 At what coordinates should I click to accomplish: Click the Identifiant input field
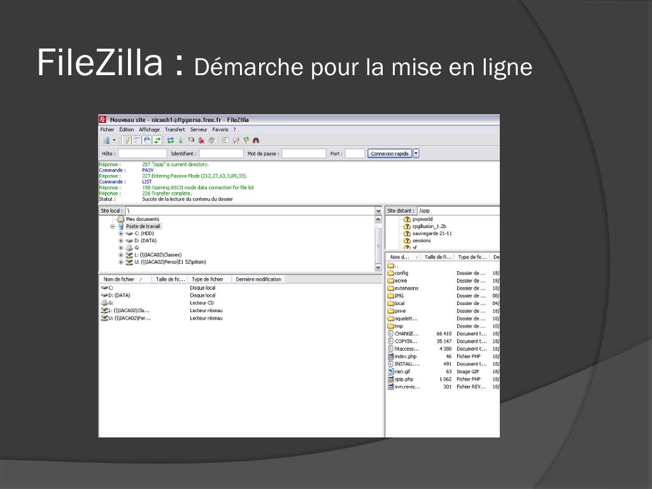pyautogui.click(x=221, y=153)
